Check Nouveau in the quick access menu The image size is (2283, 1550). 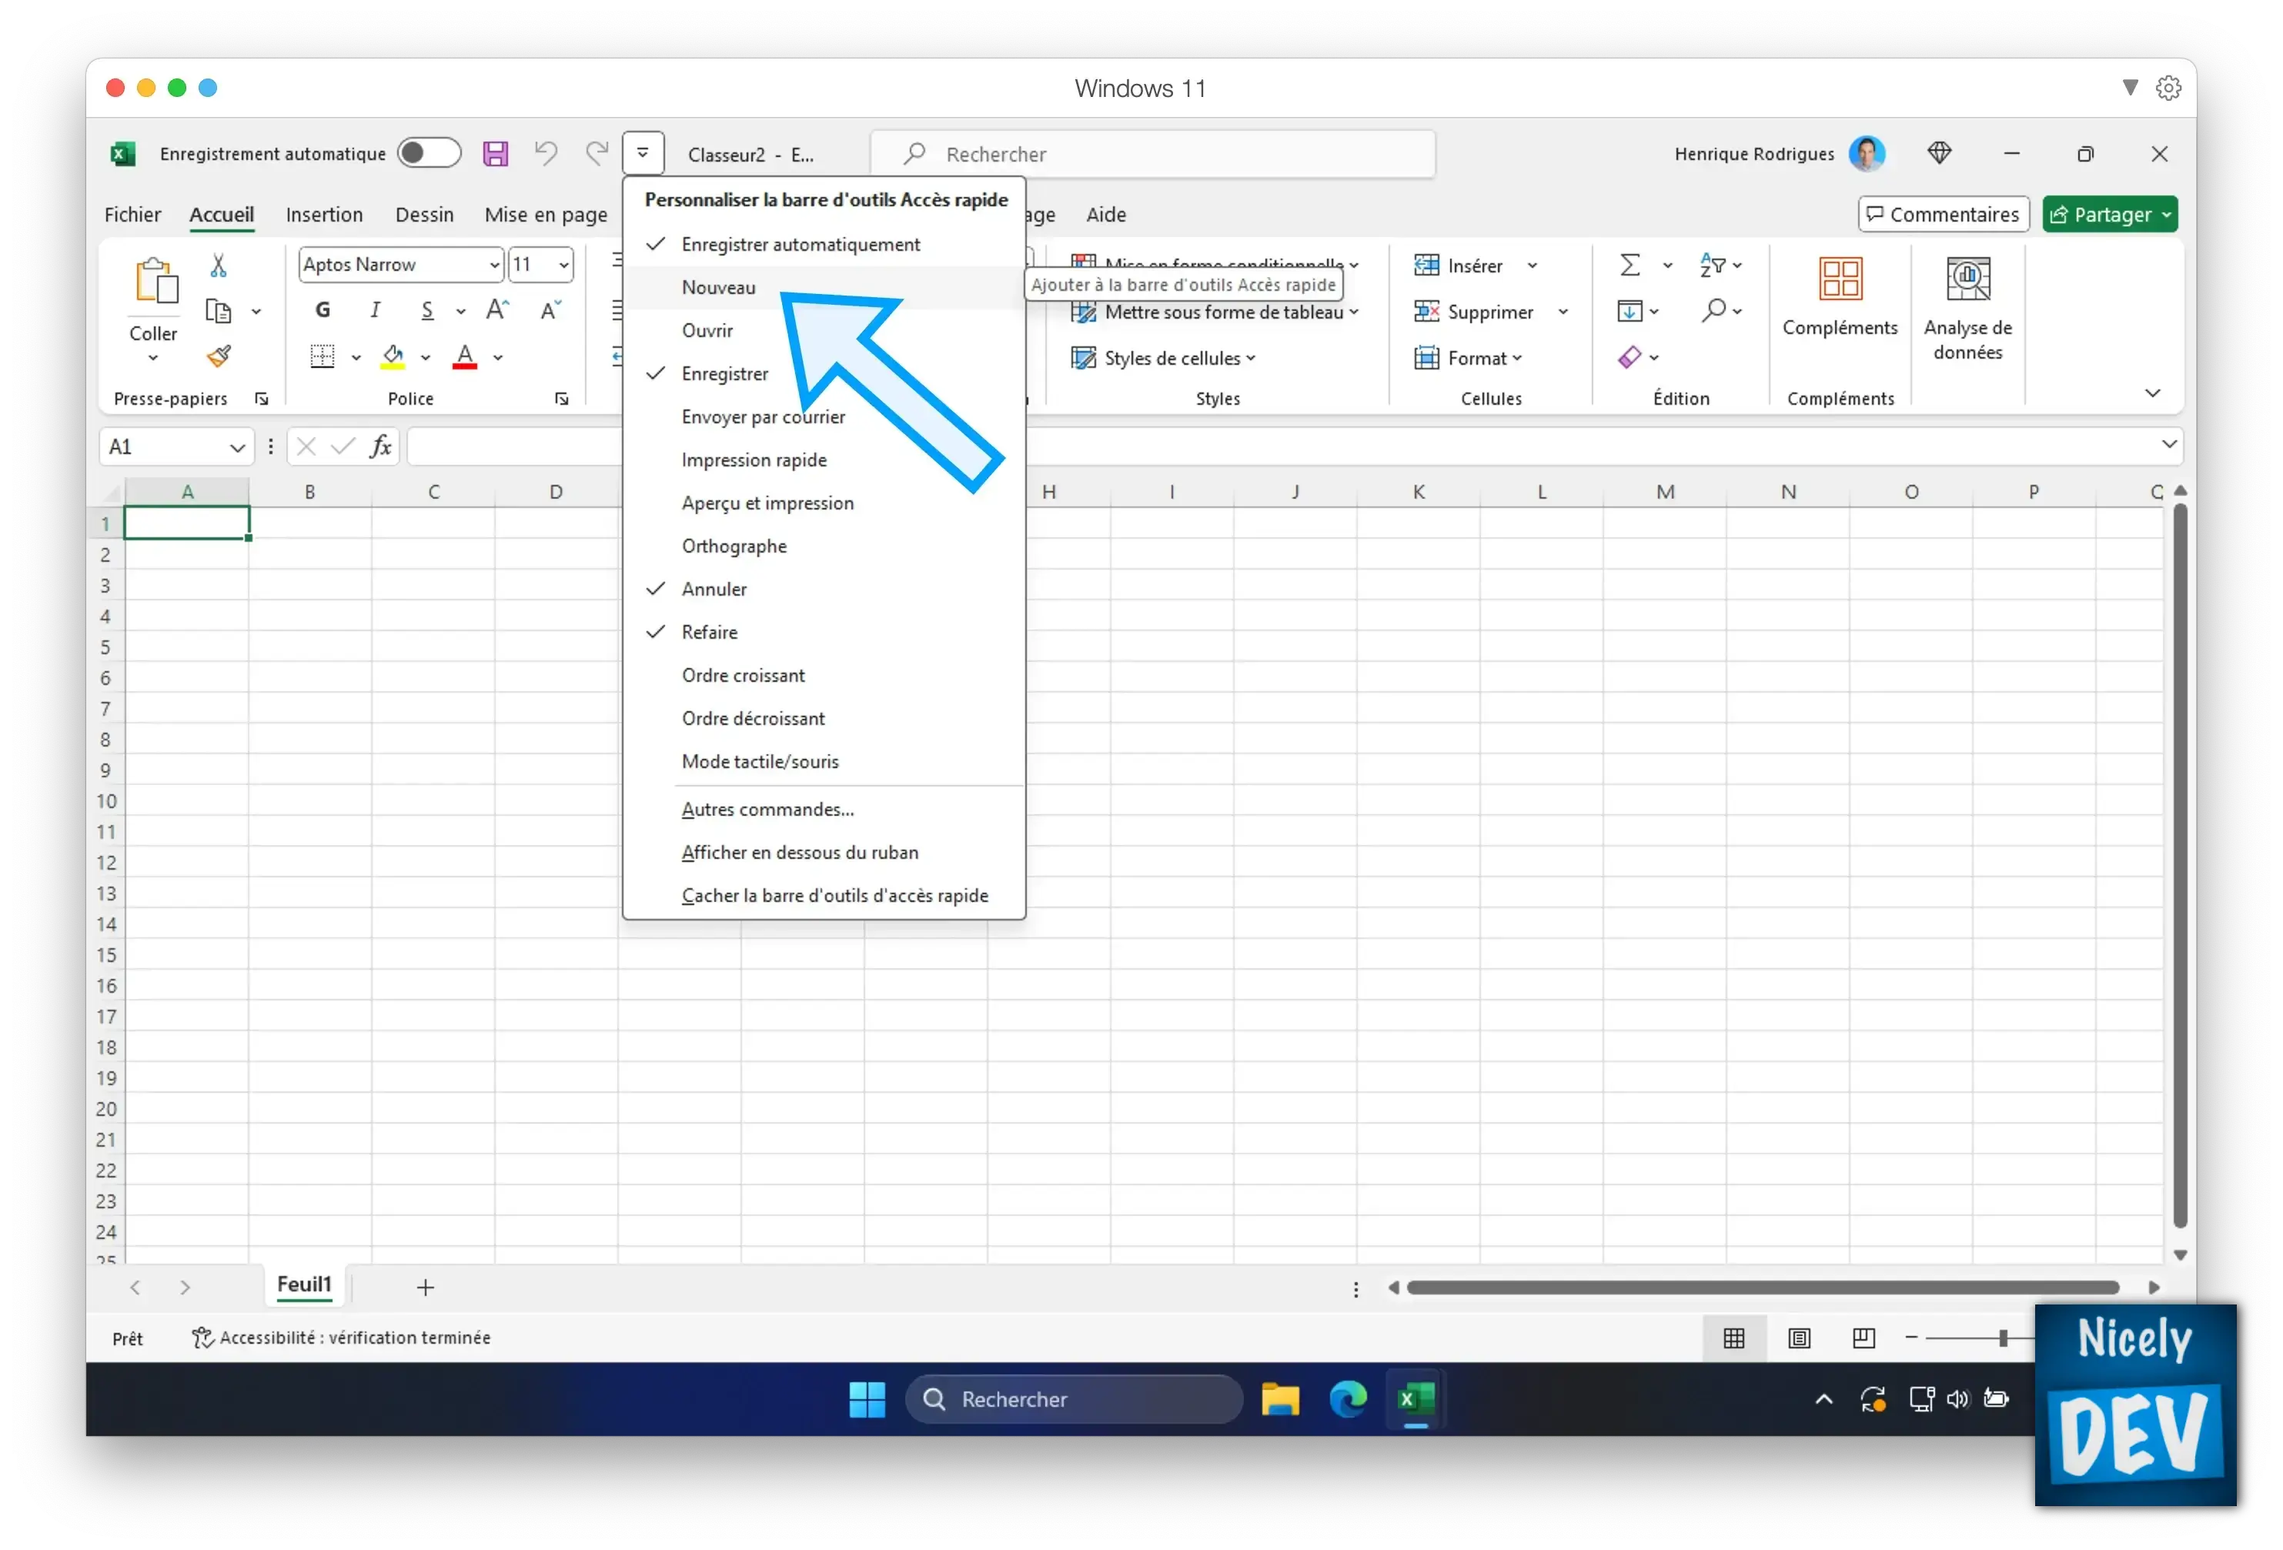(x=823, y=287)
